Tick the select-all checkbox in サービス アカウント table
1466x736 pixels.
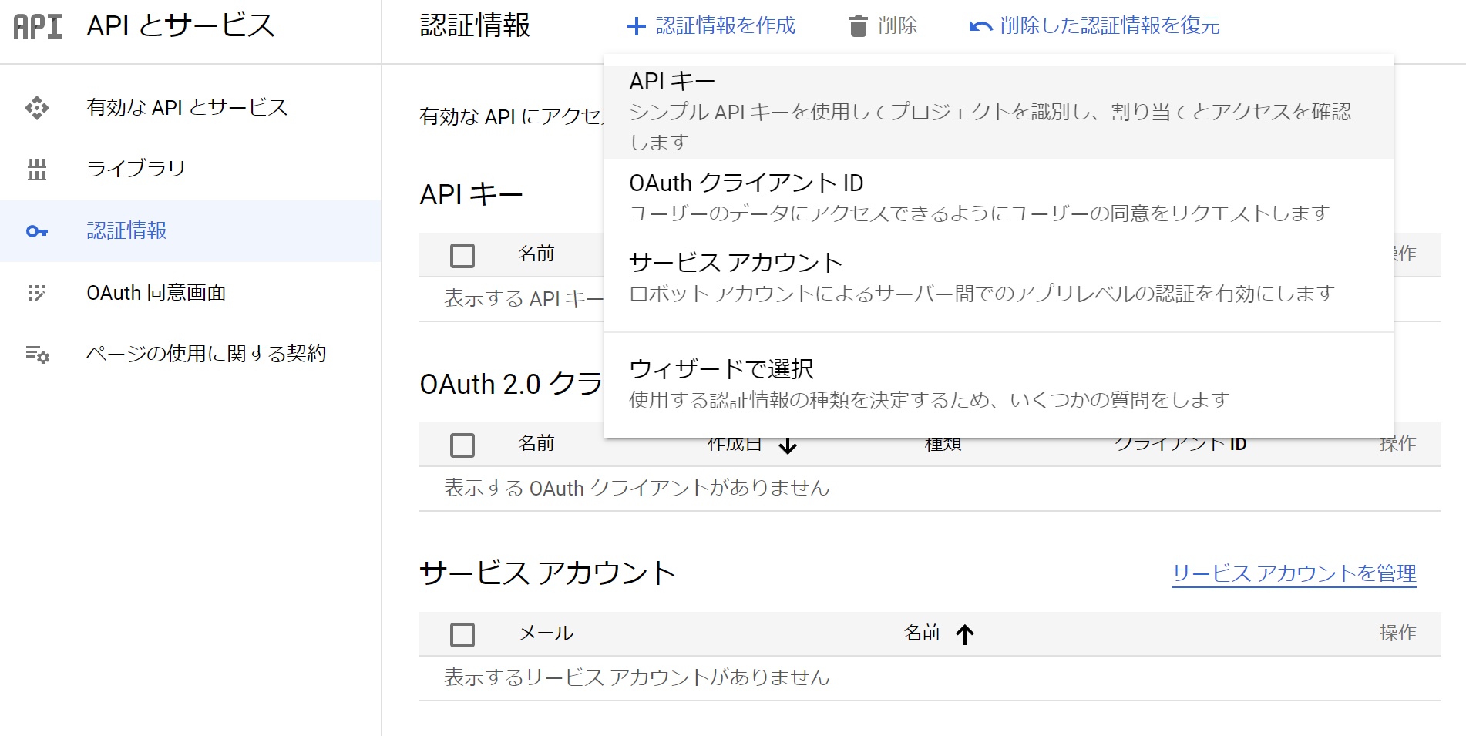point(462,634)
